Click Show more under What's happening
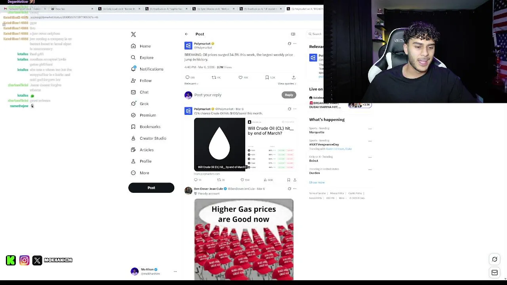 click(x=317, y=182)
